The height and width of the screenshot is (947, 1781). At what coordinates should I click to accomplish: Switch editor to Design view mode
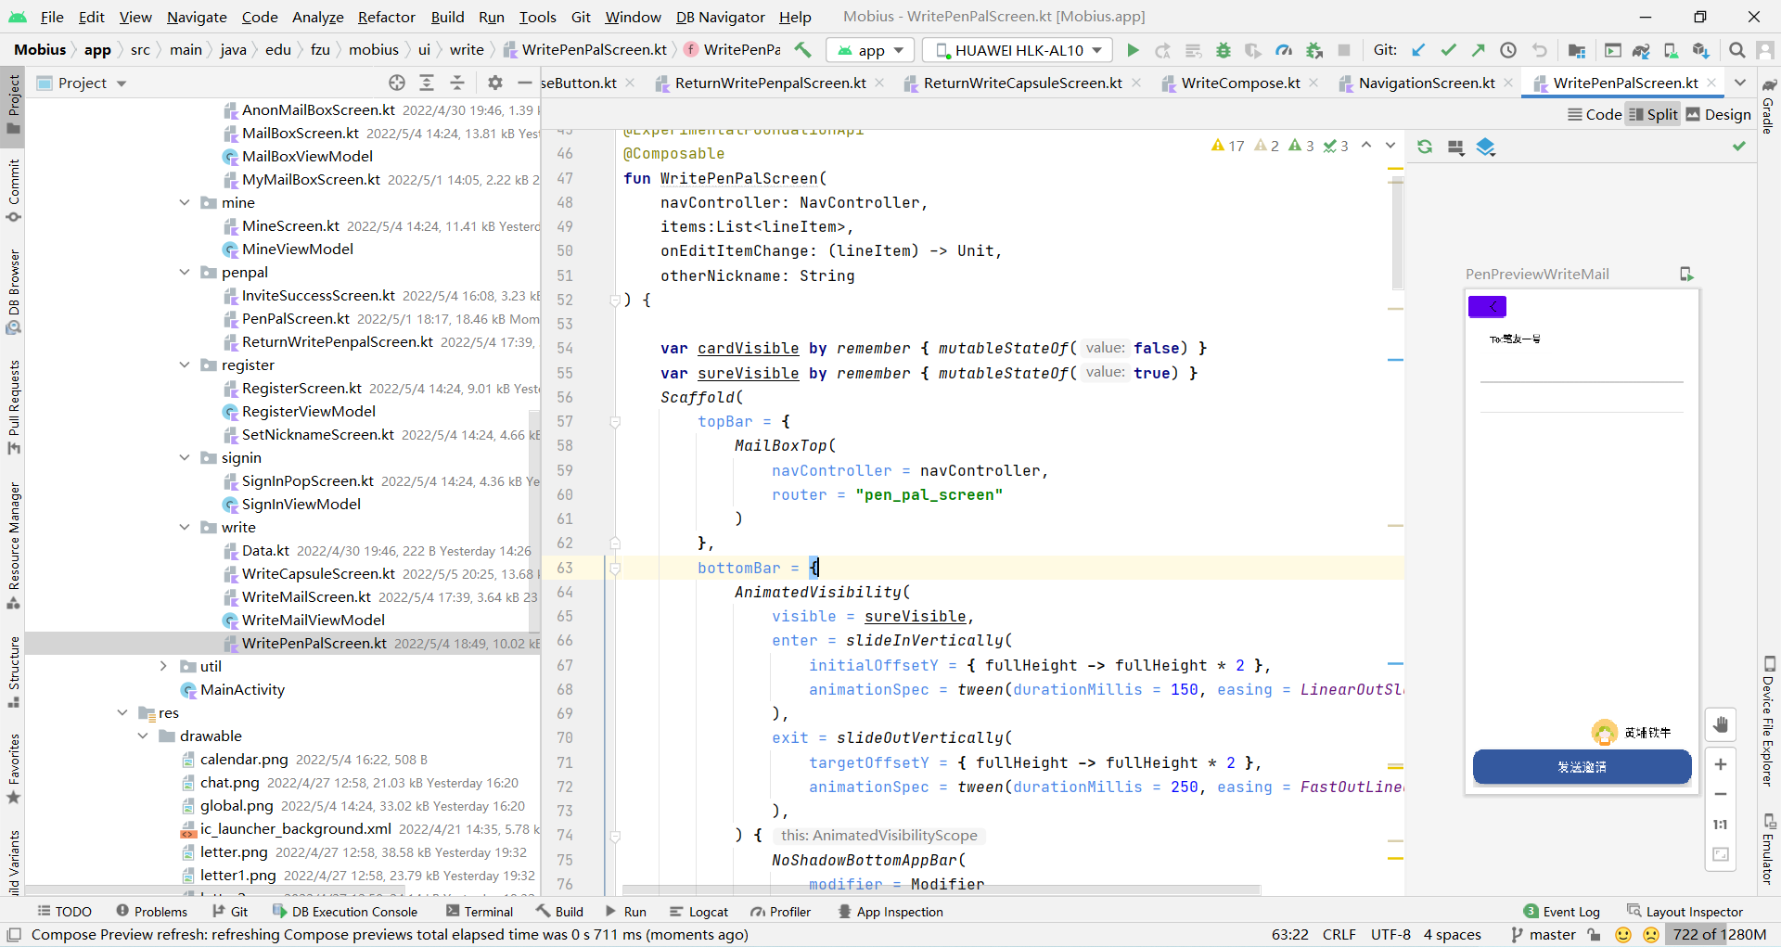[x=1718, y=114]
